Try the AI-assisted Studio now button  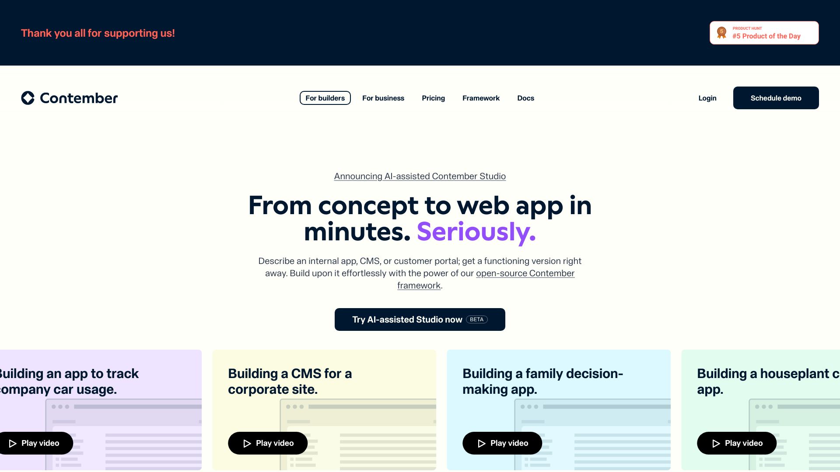tap(420, 319)
